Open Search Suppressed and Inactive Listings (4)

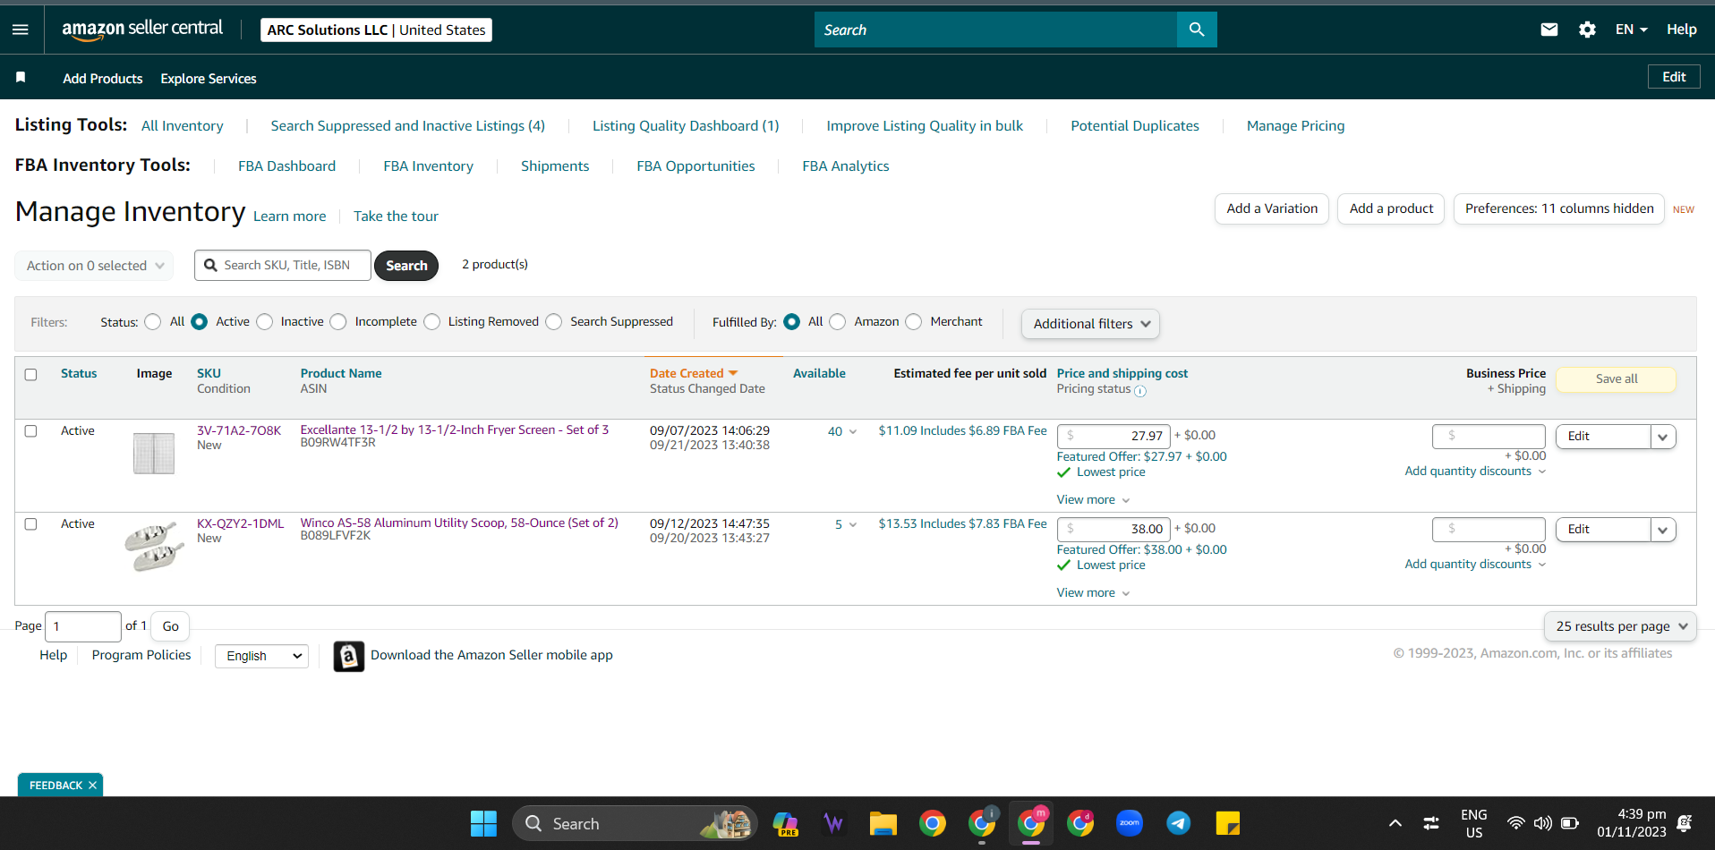click(x=408, y=126)
